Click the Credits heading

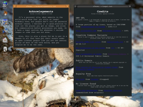coord(102,11)
